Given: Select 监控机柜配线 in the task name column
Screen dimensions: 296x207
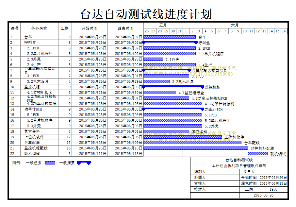Looking at the screenshot, I should point(36,148).
